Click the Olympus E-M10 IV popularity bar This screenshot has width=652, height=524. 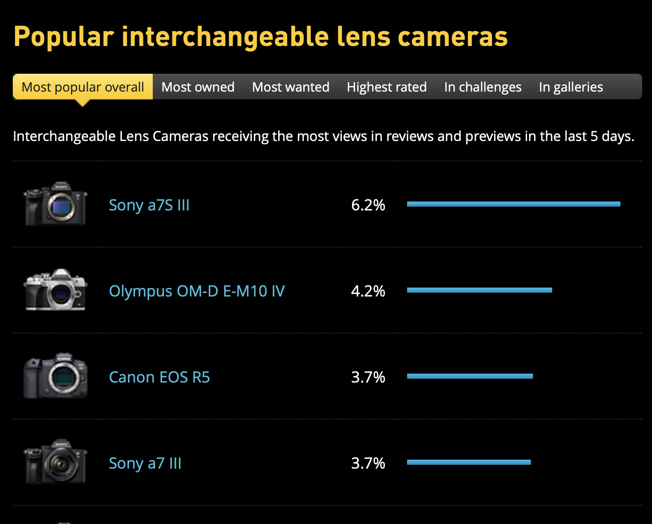click(x=479, y=290)
